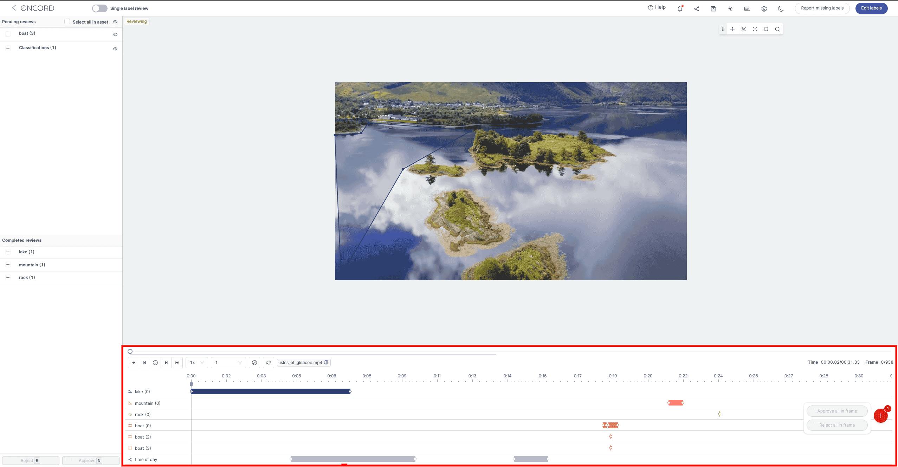Viewport: 898px width, 467px height.
Task: Zoom out of the canvas
Action: (777, 29)
